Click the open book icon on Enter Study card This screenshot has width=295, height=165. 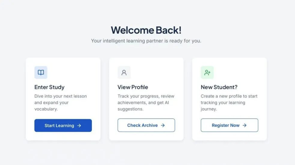41,72
